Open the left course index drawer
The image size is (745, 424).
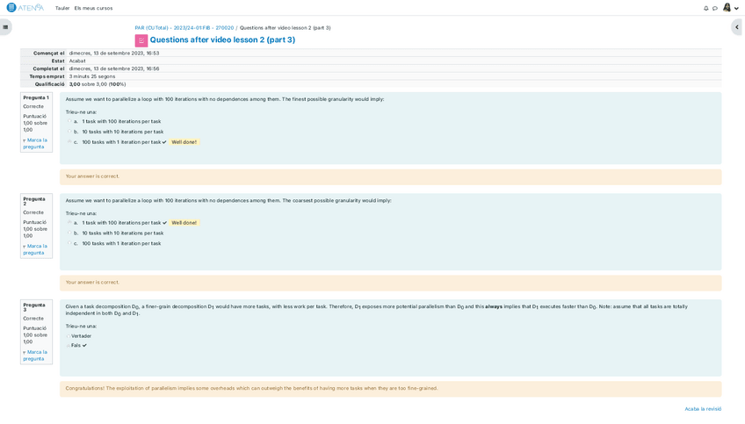coord(5,27)
